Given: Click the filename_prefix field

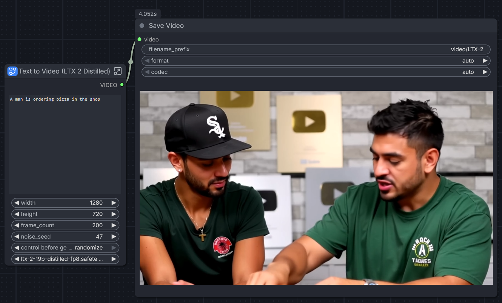Looking at the screenshot, I should click(x=316, y=49).
